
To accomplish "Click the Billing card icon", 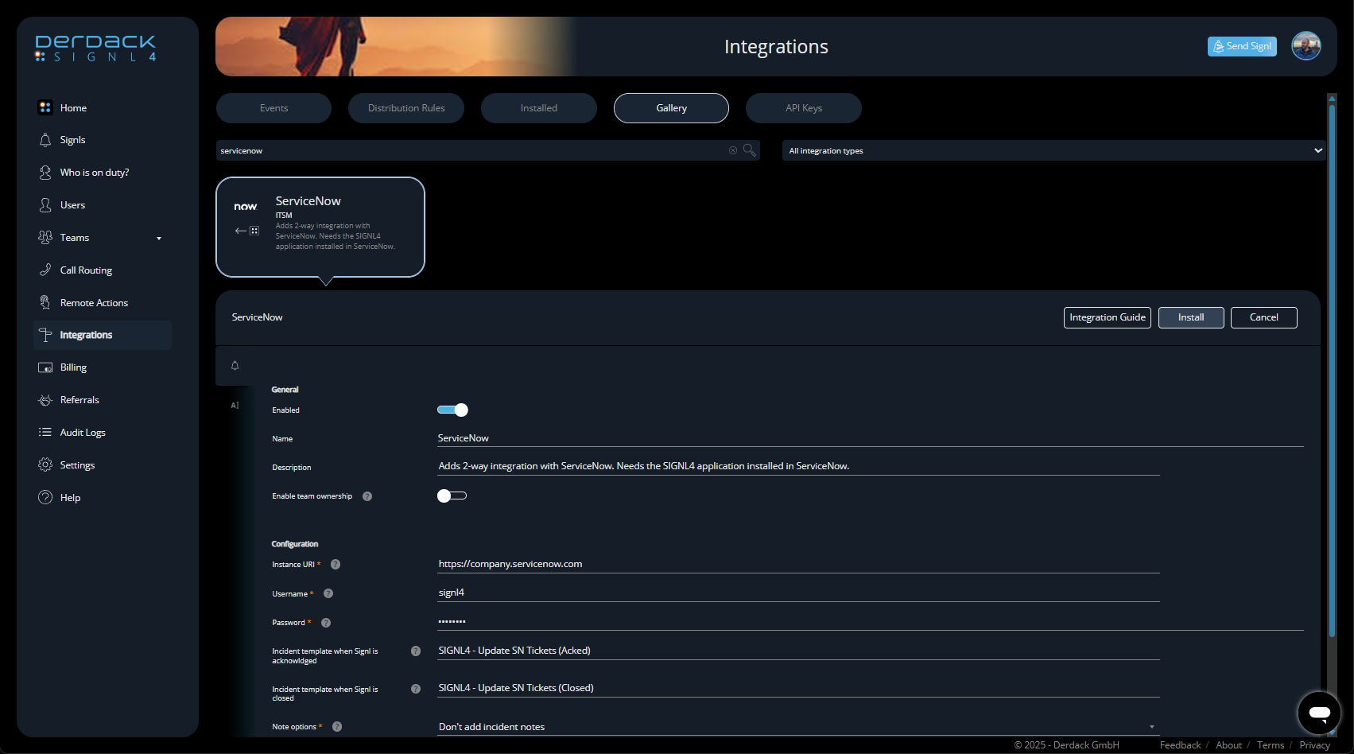I will click(45, 367).
